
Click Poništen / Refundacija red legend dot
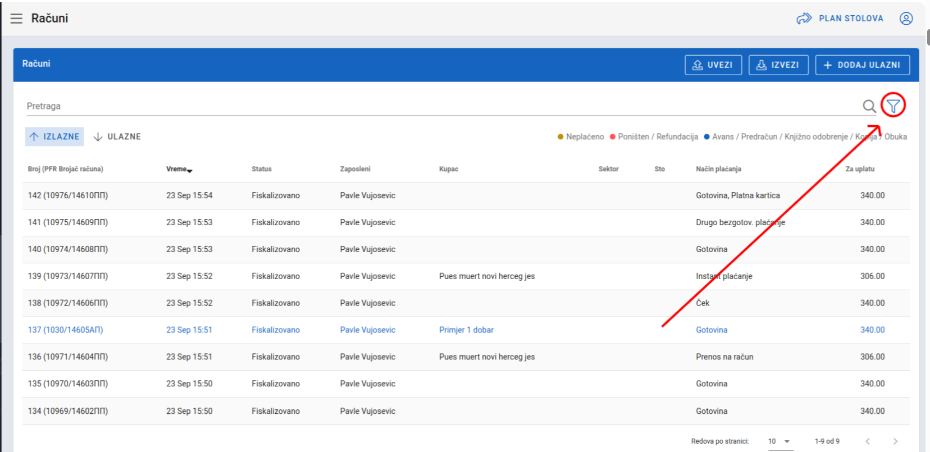click(613, 136)
